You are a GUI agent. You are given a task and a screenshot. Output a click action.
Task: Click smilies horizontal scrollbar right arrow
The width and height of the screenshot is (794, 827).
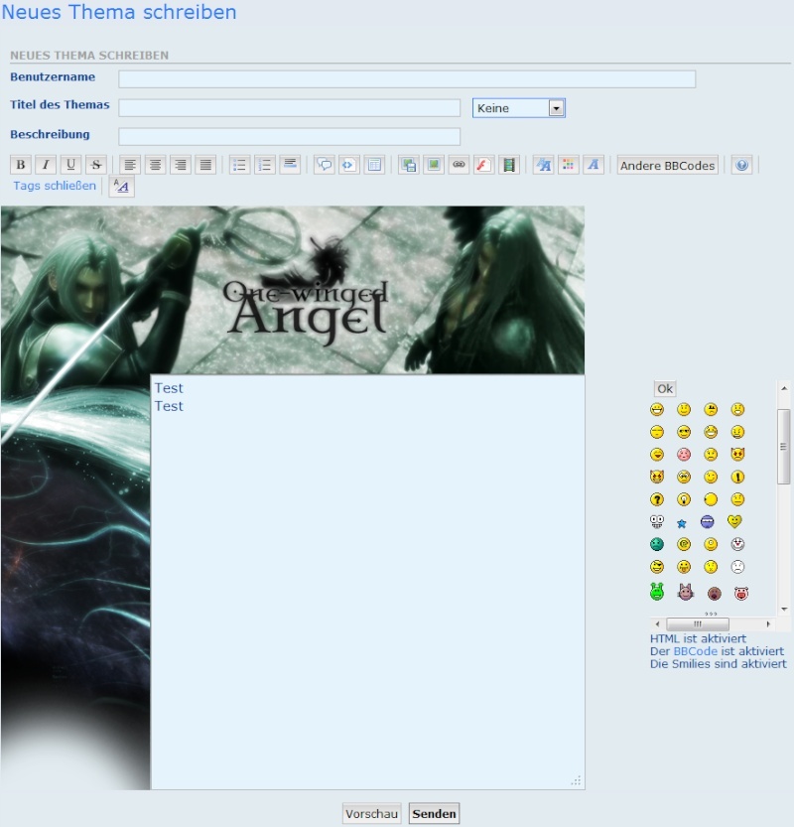768,623
